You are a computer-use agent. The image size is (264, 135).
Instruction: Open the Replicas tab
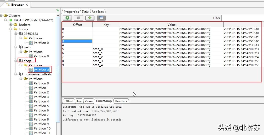[98, 12]
